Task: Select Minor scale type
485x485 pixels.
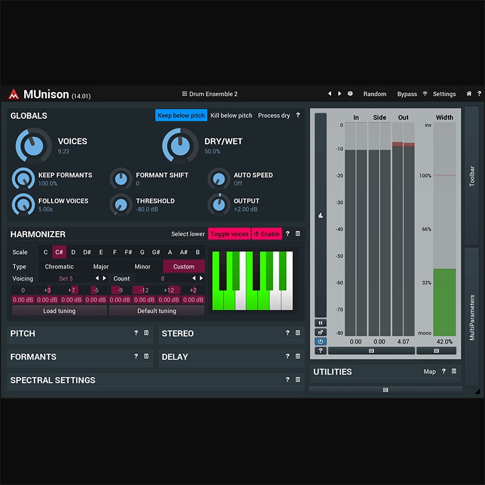Action: (142, 266)
